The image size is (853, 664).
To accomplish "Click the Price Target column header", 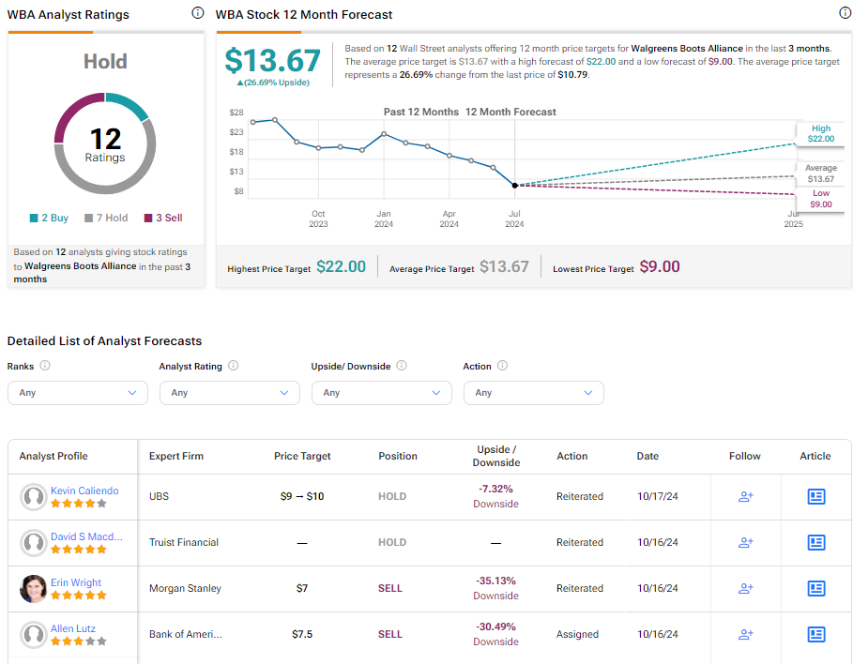I will tap(302, 456).
